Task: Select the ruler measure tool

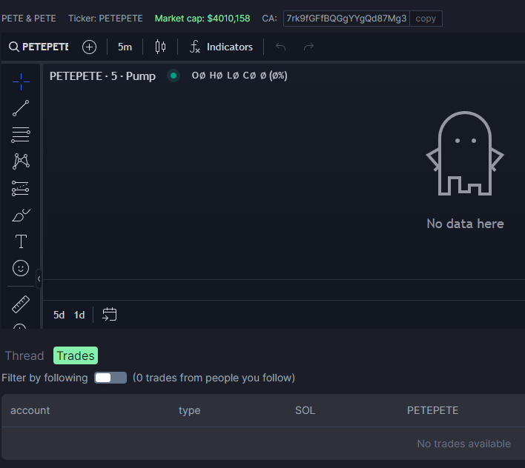Action: 21,304
